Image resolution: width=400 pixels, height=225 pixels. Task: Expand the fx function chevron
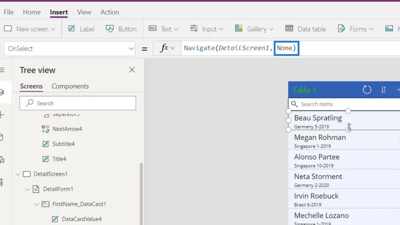click(172, 48)
